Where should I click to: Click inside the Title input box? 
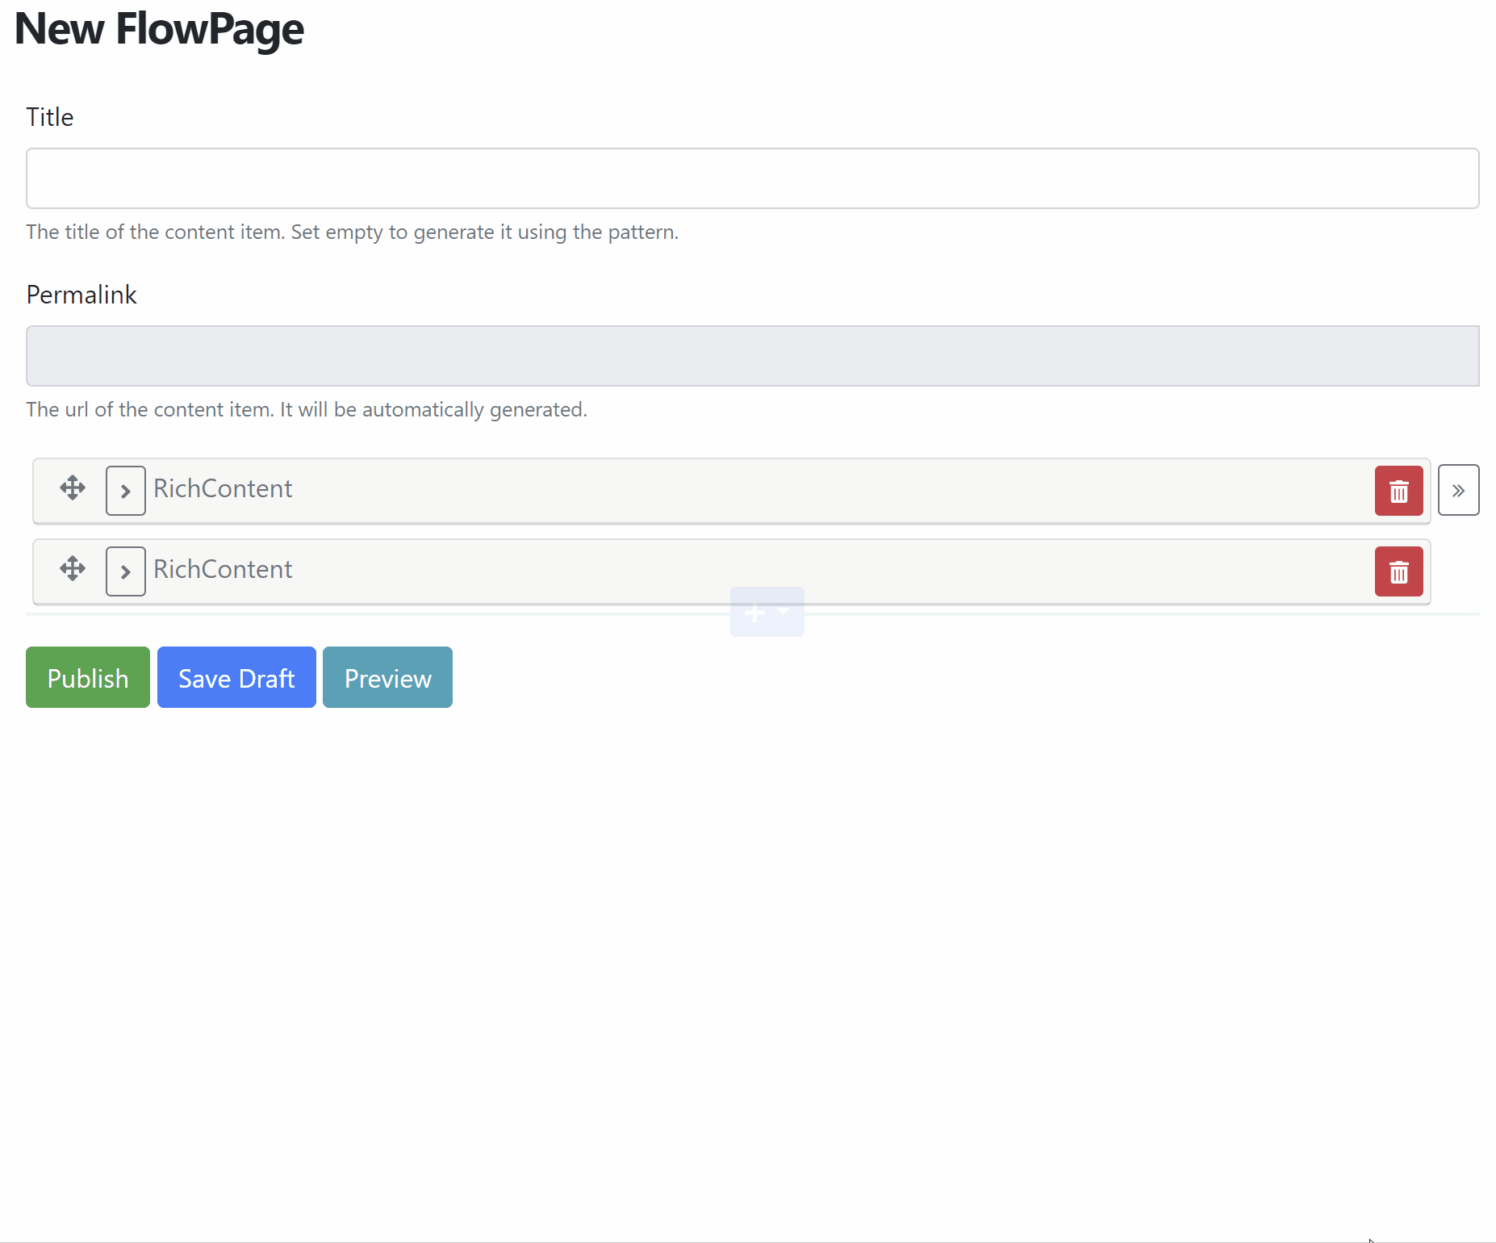click(x=750, y=178)
